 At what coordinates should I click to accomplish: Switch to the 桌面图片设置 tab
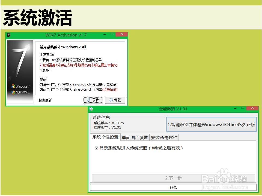(x=135, y=137)
